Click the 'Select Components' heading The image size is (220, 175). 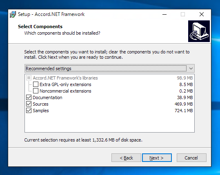pyautogui.click(x=40, y=27)
